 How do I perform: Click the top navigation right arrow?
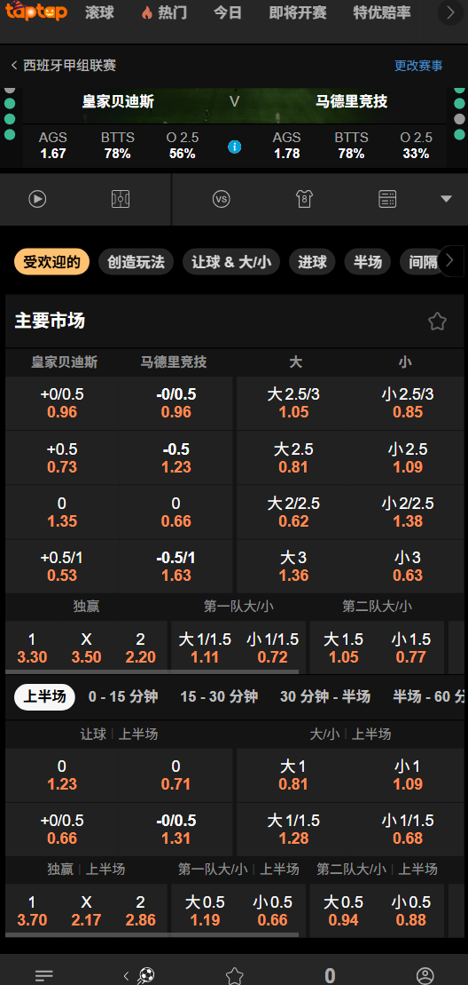(450, 12)
